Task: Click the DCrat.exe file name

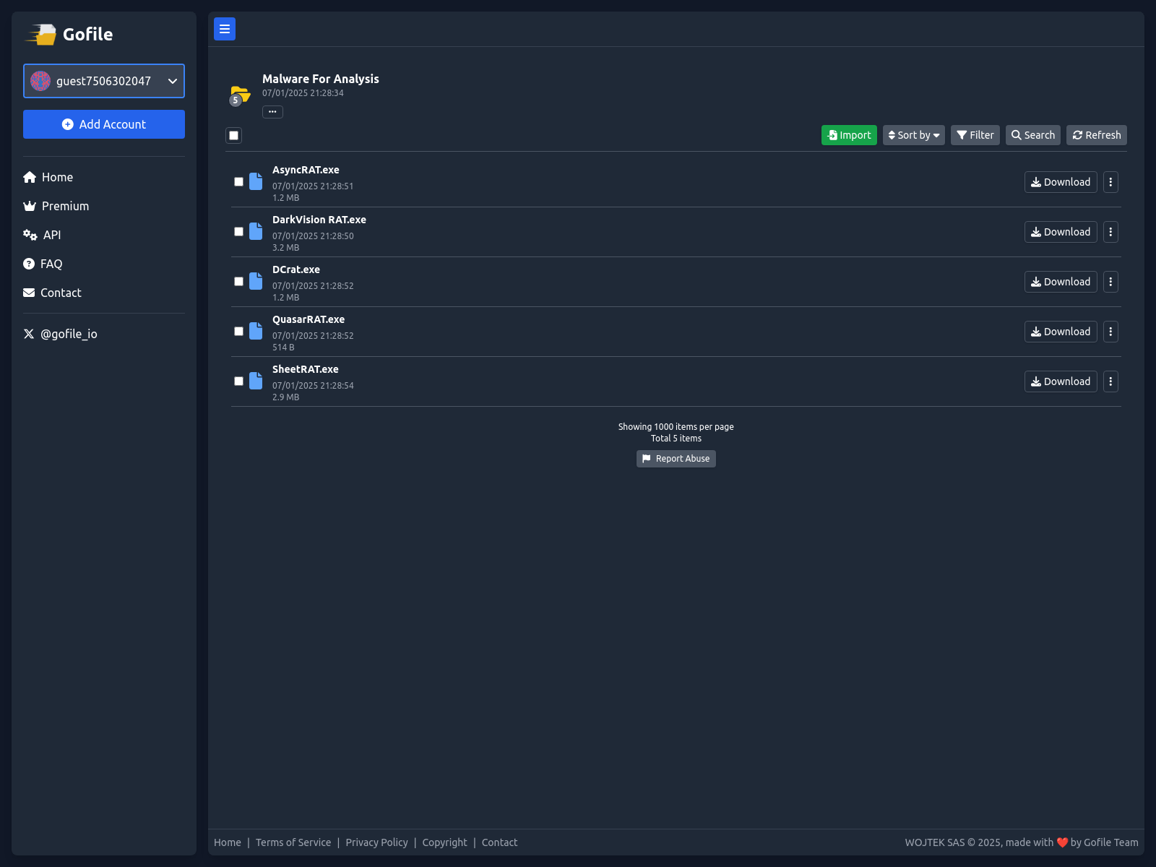Action: click(296, 269)
